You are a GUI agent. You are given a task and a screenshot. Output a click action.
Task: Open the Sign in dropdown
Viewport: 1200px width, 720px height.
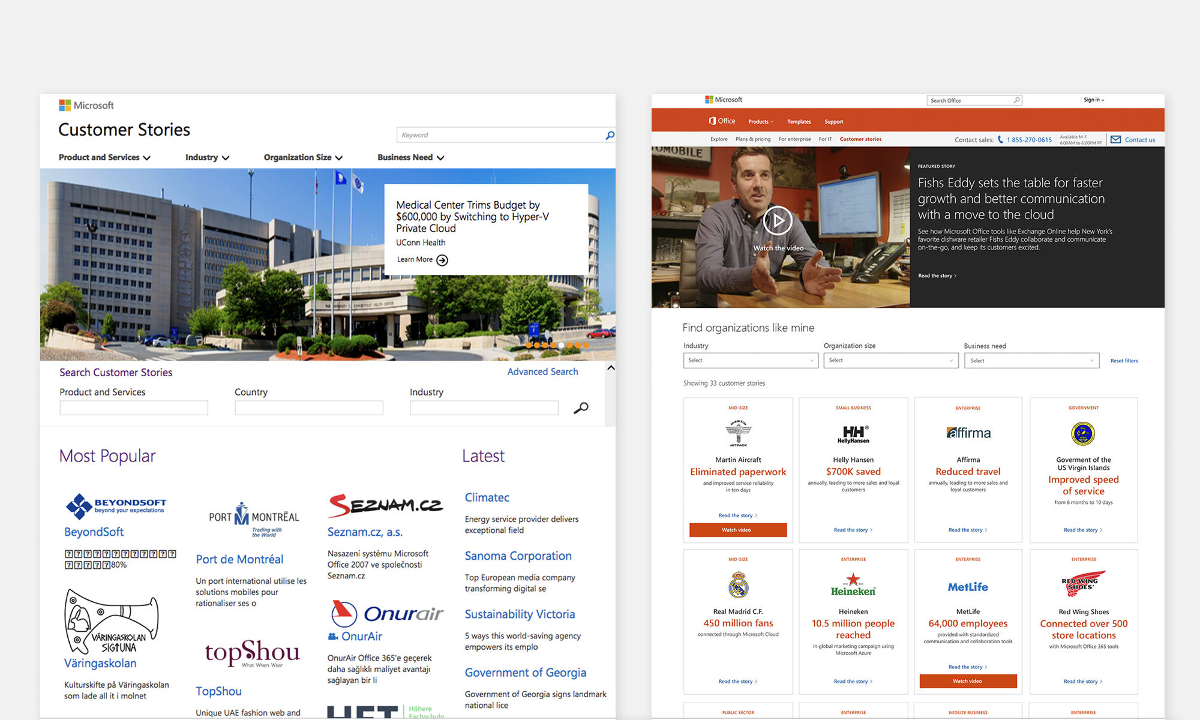(1094, 100)
